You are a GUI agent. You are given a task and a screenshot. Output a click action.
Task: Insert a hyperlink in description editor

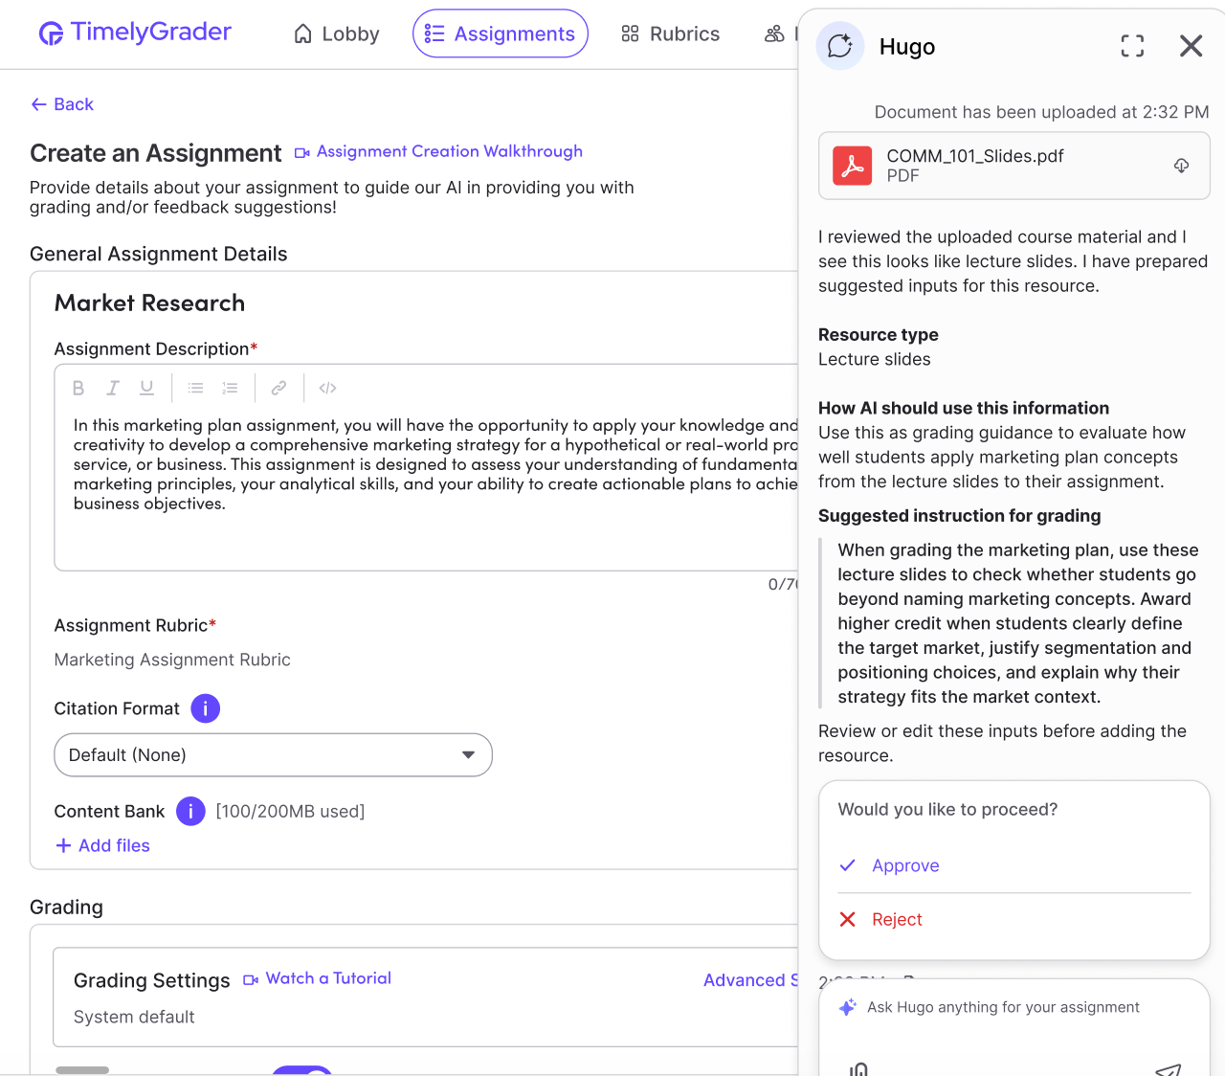tap(278, 388)
